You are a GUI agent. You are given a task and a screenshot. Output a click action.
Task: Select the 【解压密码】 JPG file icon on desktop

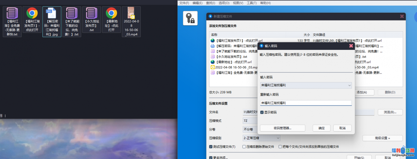click(52, 13)
